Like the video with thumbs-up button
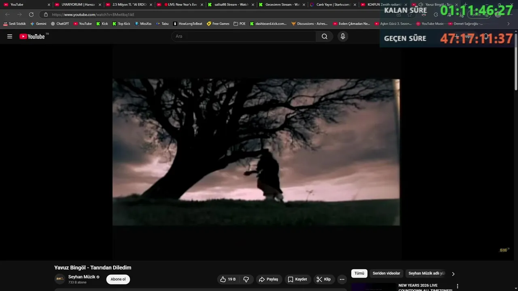Viewport: 518px width, 291px height. (x=228, y=279)
